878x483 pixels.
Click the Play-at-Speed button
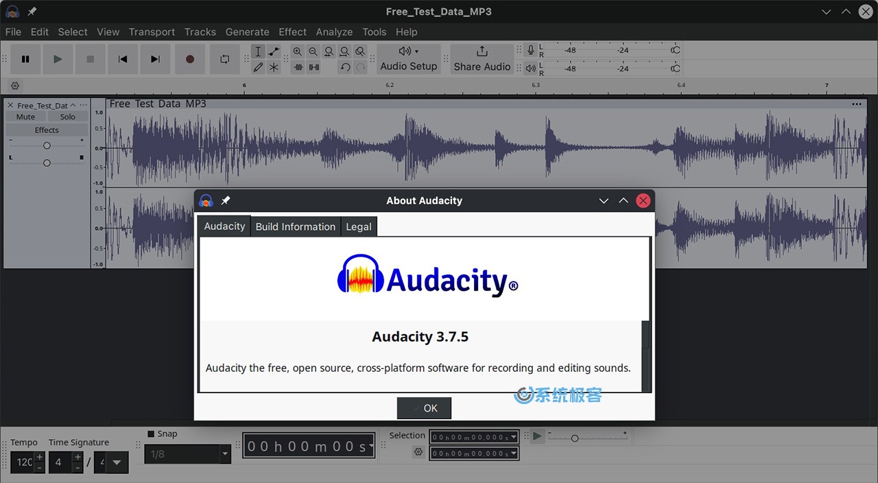(x=537, y=436)
